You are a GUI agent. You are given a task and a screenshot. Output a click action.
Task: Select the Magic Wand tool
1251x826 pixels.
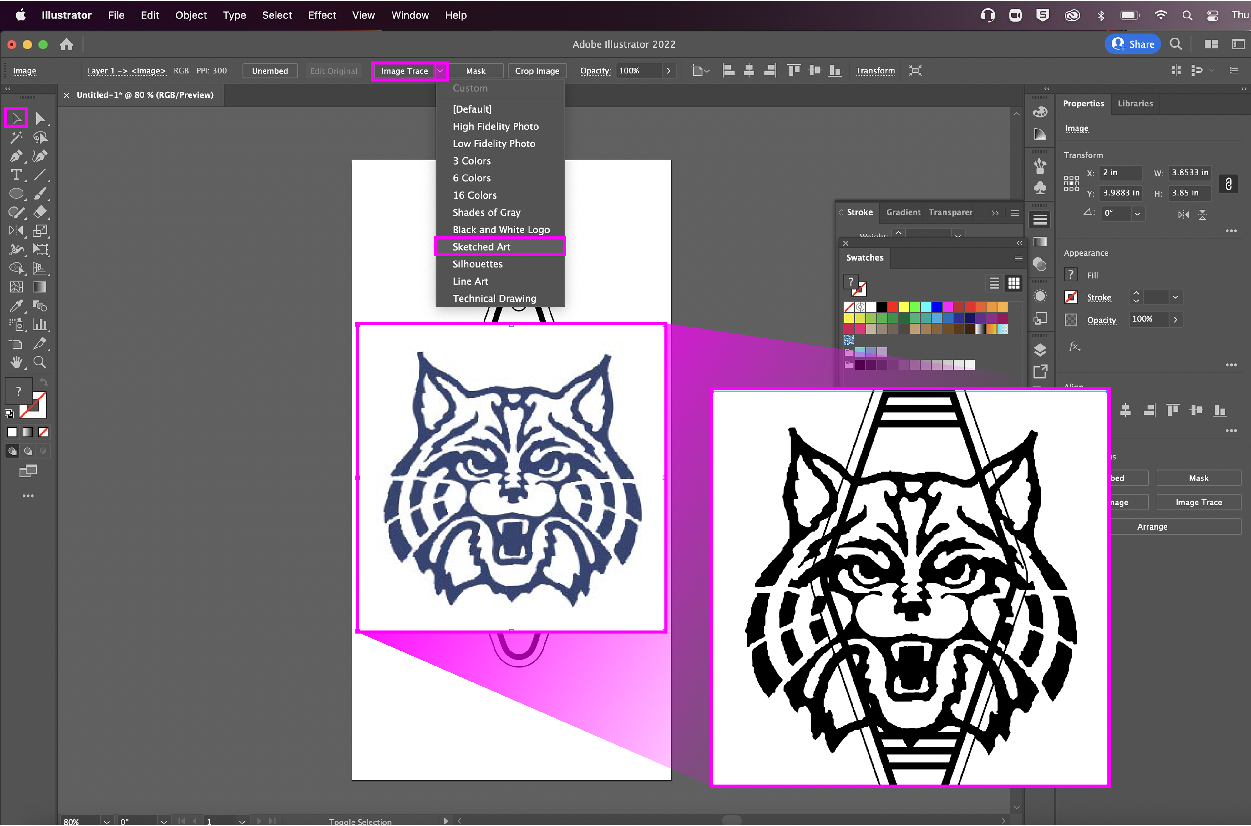click(x=16, y=138)
